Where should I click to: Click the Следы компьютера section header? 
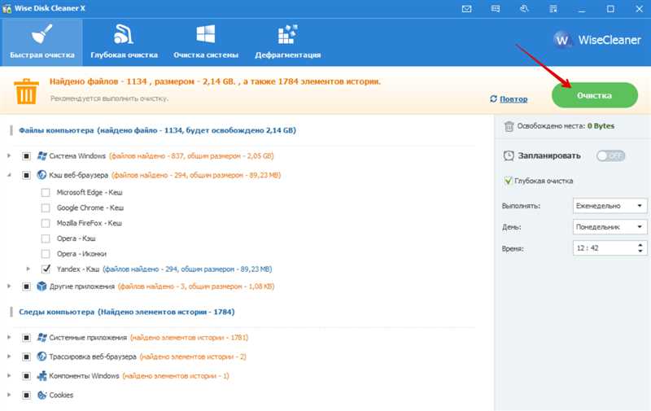(x=127, y=312)
